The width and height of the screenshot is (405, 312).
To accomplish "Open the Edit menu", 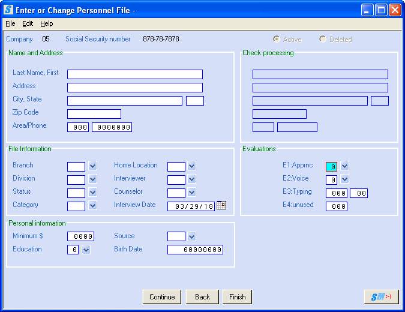I will coord(28,23).
